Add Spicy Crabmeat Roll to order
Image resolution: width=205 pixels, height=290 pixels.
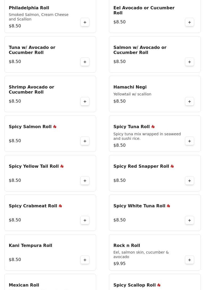[85, 220]
